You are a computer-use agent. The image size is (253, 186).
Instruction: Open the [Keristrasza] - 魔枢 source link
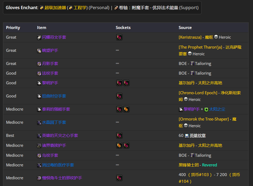196,37
